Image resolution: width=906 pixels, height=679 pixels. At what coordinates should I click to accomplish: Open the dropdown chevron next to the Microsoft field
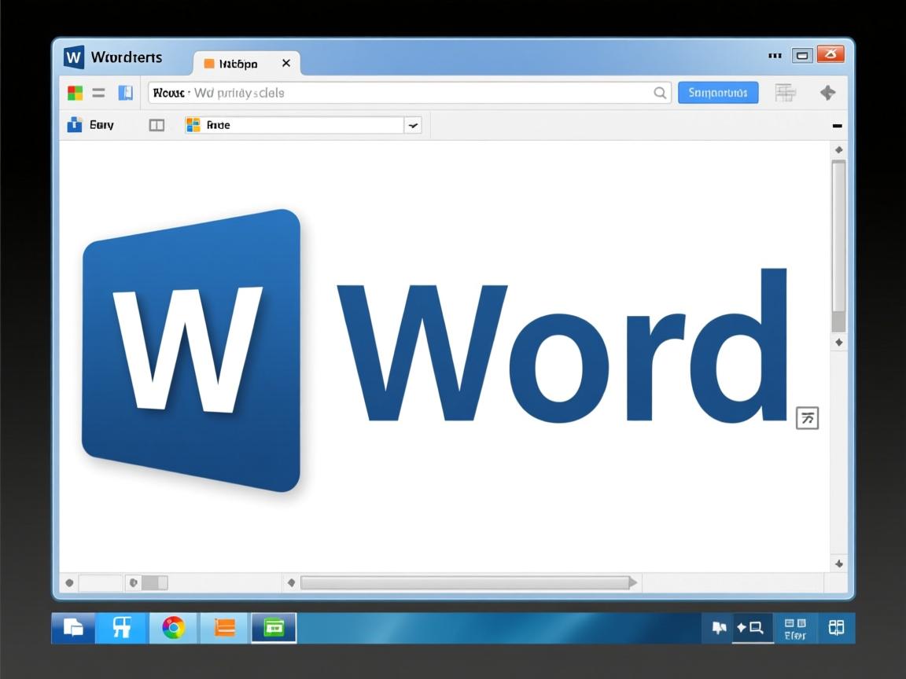(412, 125)
